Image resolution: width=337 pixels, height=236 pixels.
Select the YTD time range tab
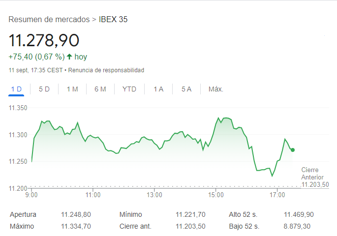click(x=129, y=89)
